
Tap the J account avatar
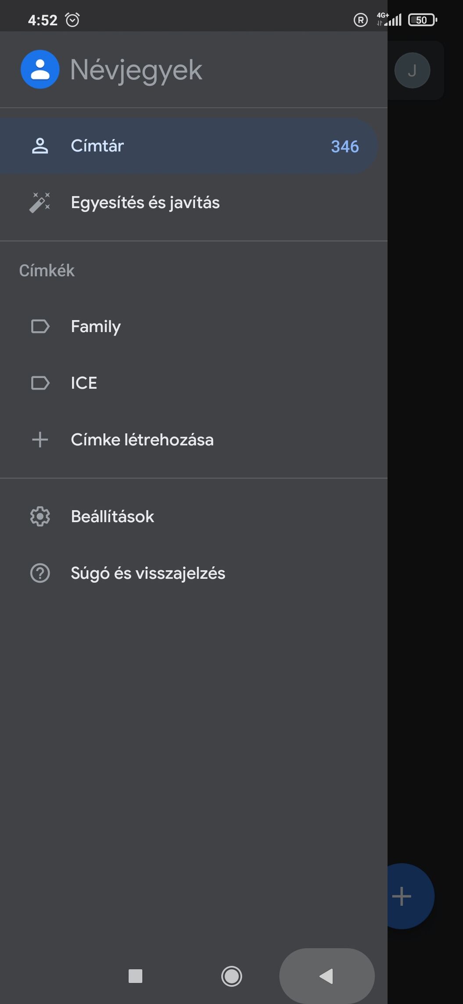(412, 70)
